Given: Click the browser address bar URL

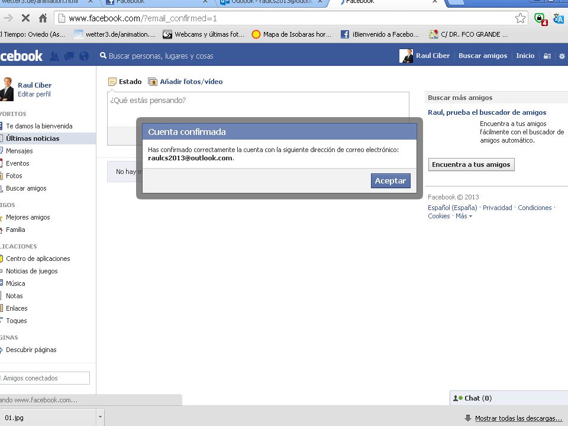Looking at the screenshot, I should click(x=143, y=18).
